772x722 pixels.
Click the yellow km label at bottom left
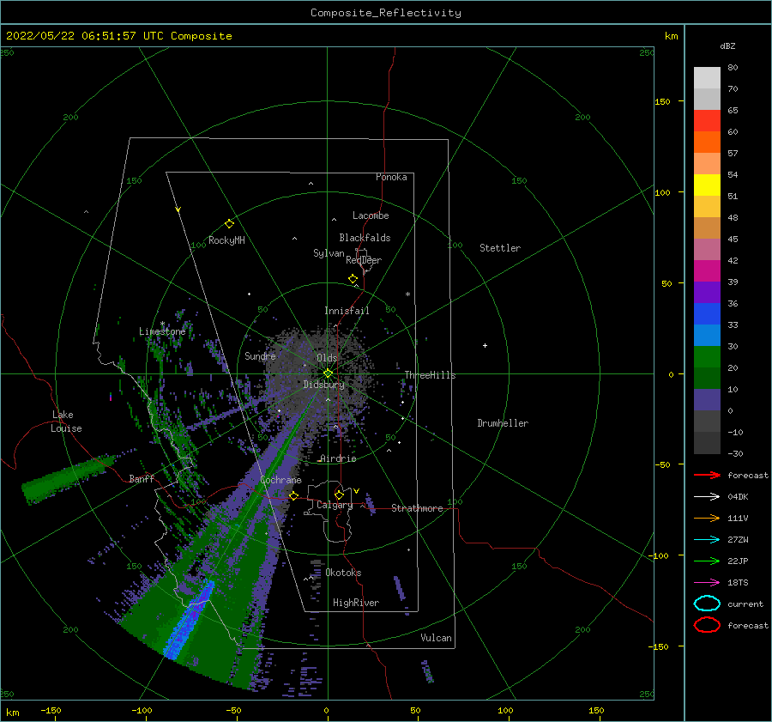12,713
